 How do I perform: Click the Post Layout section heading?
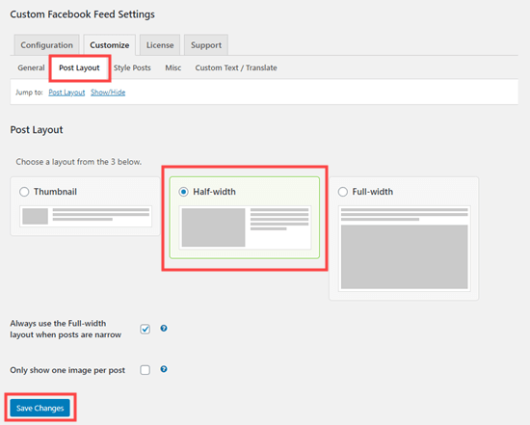click(x=37, y=130)
